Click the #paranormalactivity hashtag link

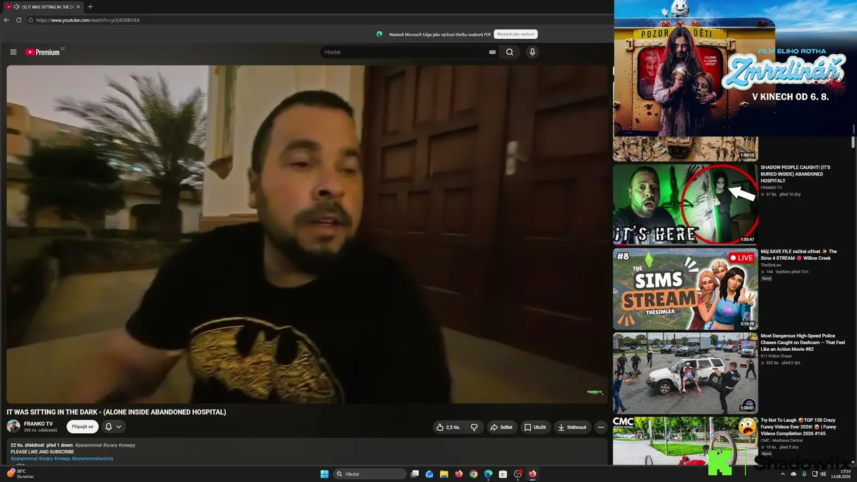[x=93, y=459]
